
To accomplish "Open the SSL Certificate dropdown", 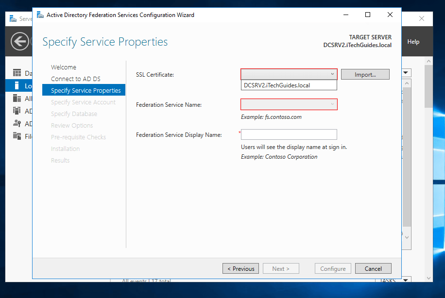I will pos(333,74).
